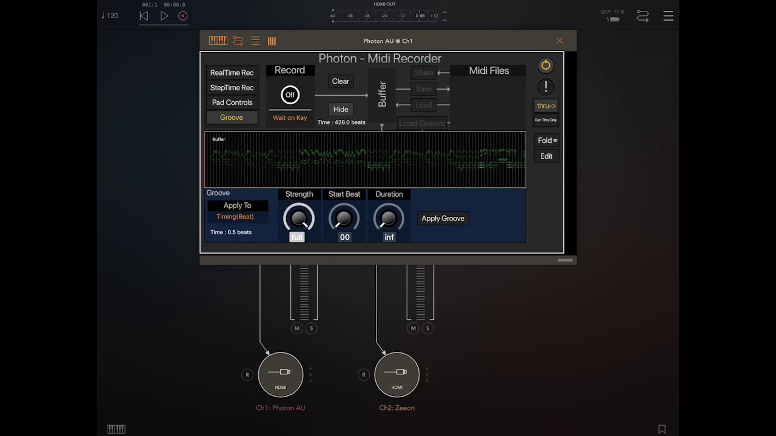This screenshot has height=436, width=776.
Task: Click inside the Buffer MIDI note display
Action: tap(365, 159)
